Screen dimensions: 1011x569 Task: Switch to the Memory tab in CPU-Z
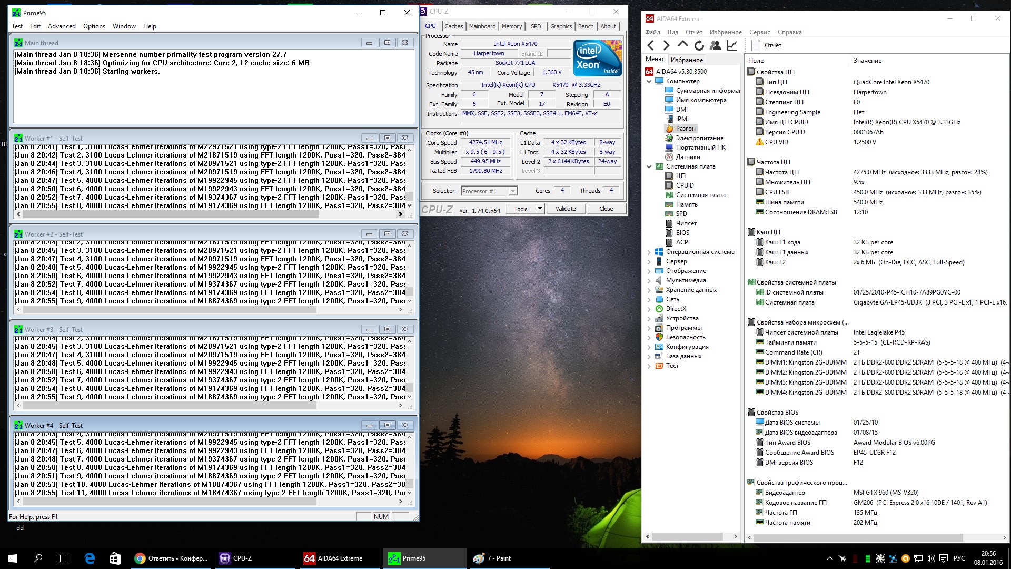click(x=511, y=26)
